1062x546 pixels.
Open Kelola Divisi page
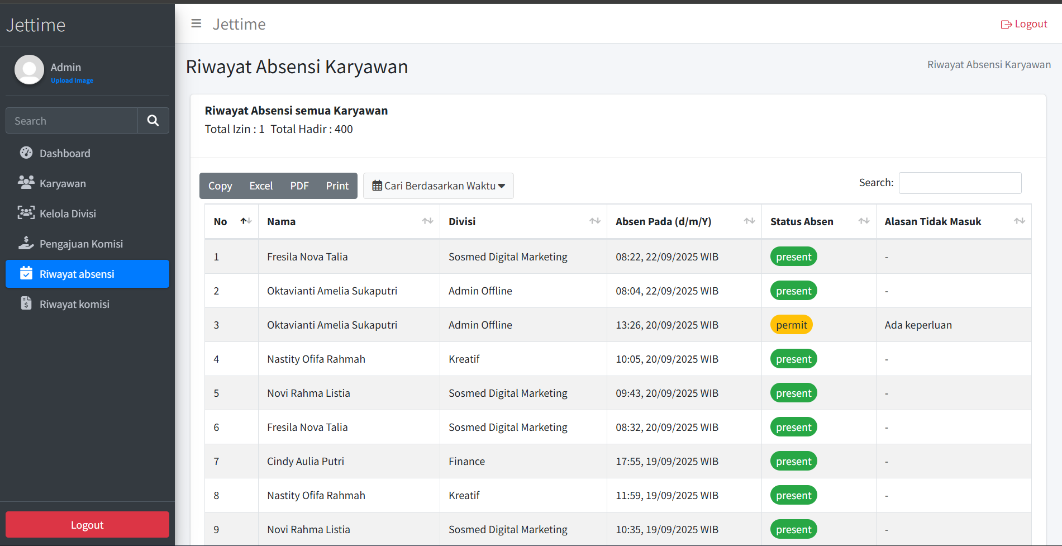coord(68,213)
